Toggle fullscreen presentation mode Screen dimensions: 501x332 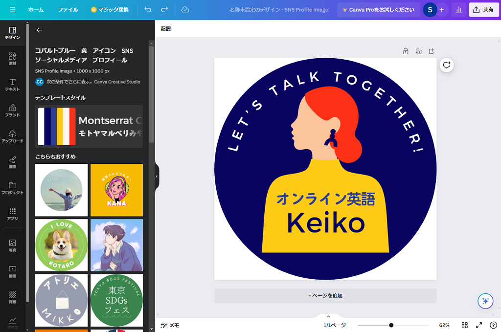479,325
